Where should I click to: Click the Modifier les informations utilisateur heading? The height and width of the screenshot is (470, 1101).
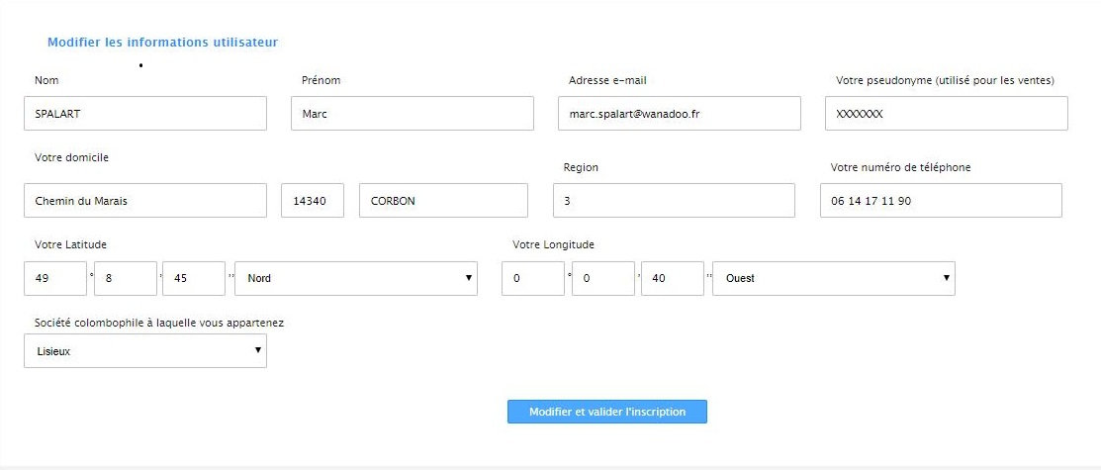tap(162, 43)
